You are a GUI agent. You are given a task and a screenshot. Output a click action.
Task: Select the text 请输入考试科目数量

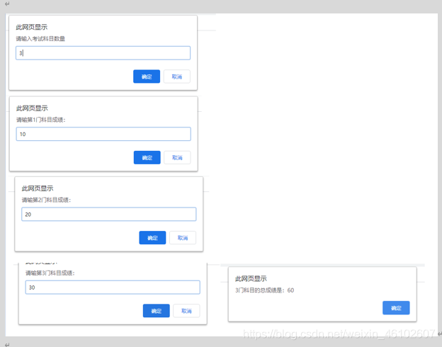coord(40,39)
